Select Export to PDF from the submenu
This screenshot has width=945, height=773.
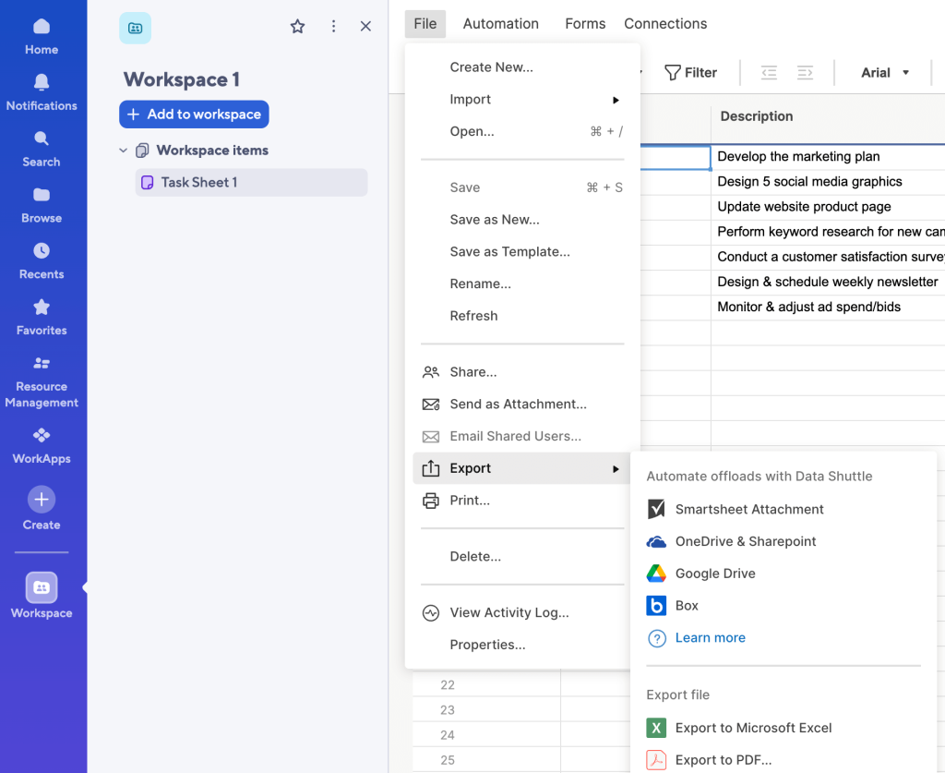[726, 759]
